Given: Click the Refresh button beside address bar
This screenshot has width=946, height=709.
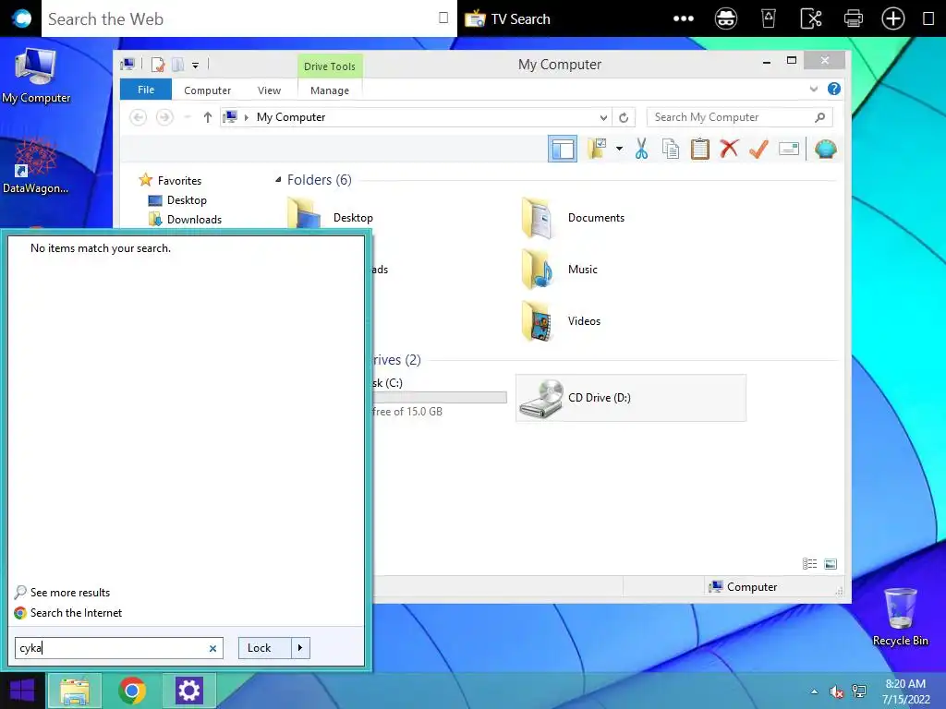Looking at the screenshot, I should click(x=624, y=117).
